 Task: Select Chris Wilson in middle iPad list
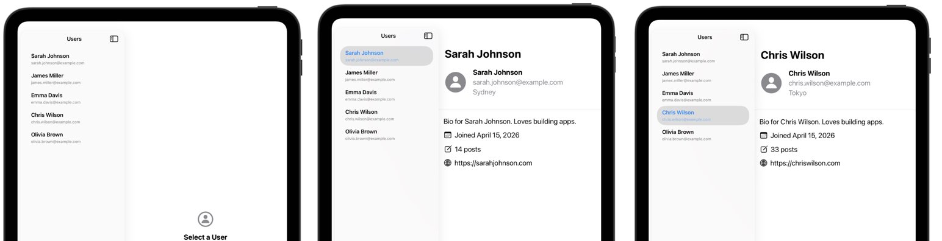[x=387, y=115]
